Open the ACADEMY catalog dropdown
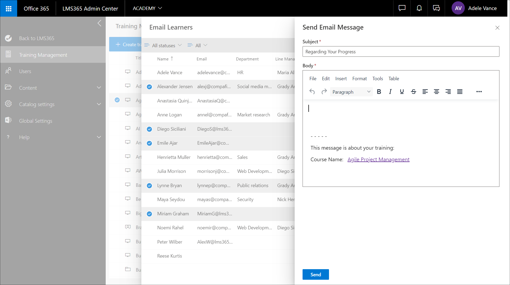The height and width of the screenshot is (285, 510). [147, 8]
